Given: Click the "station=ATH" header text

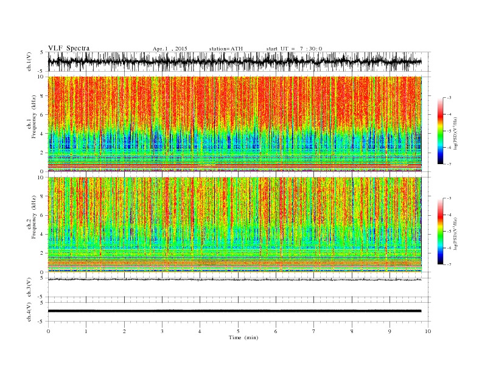Looking at the screenshot, I should 226,49.
